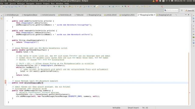Select the Java EE perspective button
This screenshot has height=109, width=195.
pyautogui.click(x=190, y=11)
